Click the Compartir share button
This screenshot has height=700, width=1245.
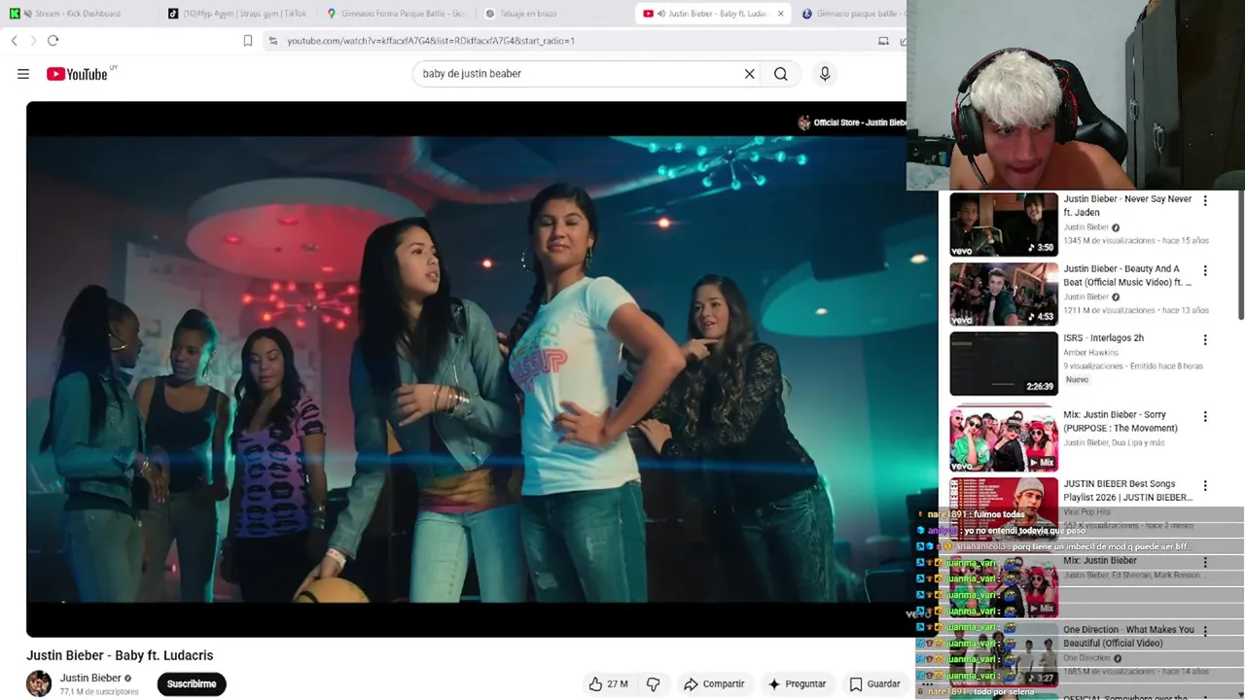click(714, 683)
